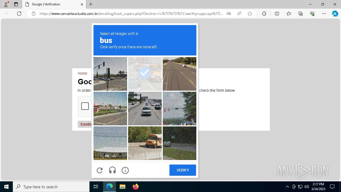Select the traffic light intersection tile
341x192 pixels.
click(110, 74)
